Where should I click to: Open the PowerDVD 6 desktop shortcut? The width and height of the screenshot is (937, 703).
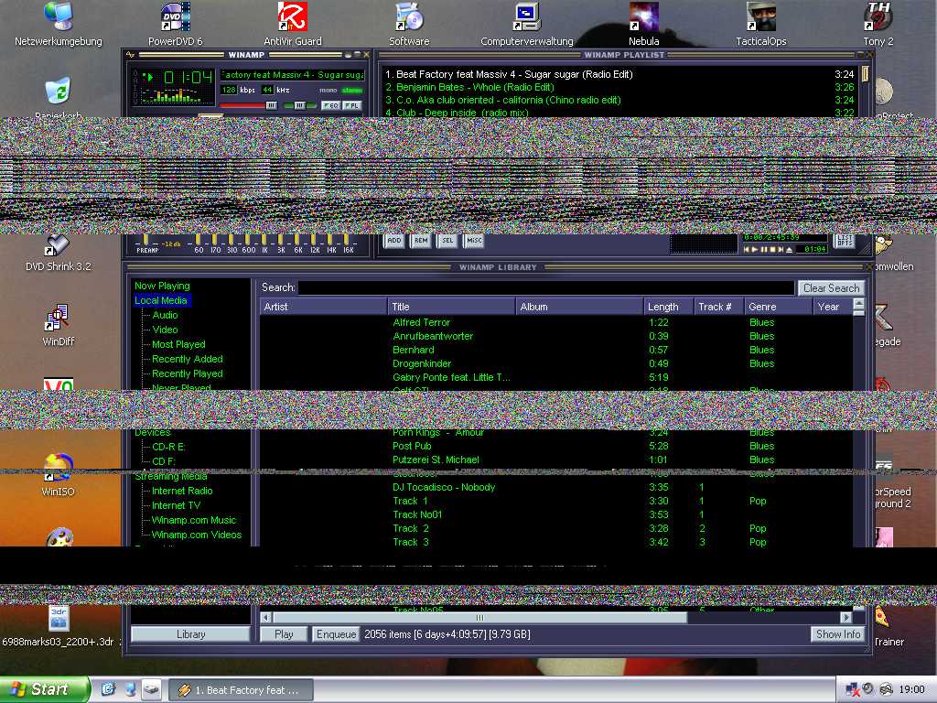coord(175,25)
